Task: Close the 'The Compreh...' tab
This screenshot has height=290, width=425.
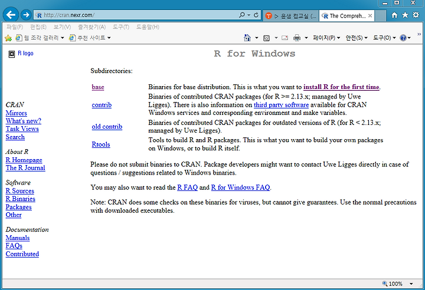Action: tap(370, 16)
